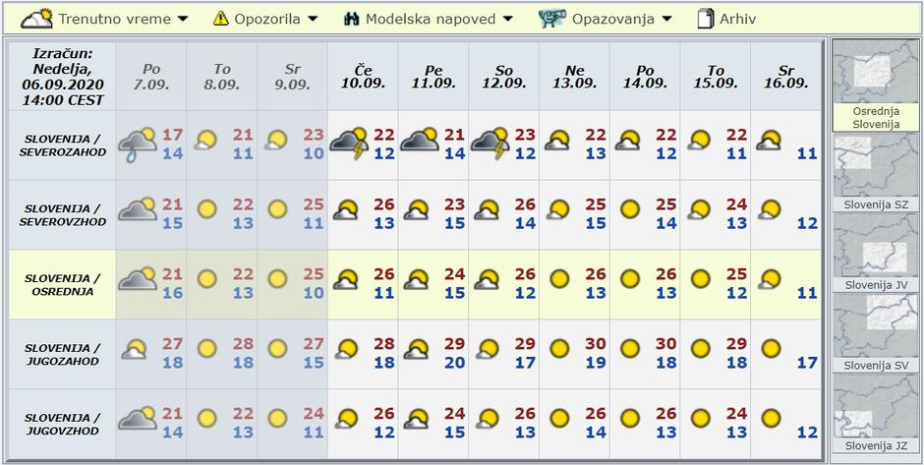The height and width of the screenshot is (465, 924).
Task: Select the Slovenija / Jugozahod row label
Action: tap(61, 354)
